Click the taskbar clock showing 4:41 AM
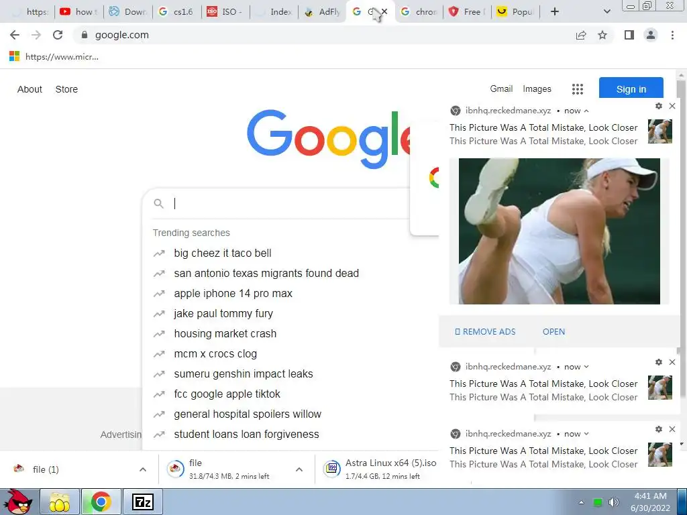 coord(651,502)
